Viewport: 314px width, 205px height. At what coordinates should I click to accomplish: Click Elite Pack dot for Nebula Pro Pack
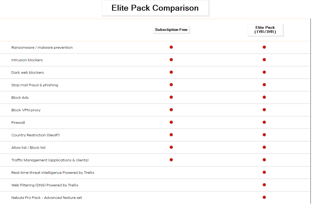click(264, 197)
